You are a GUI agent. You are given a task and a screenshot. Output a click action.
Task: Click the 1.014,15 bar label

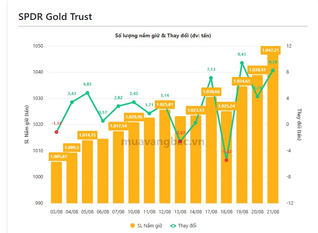(x=87, y=135)
